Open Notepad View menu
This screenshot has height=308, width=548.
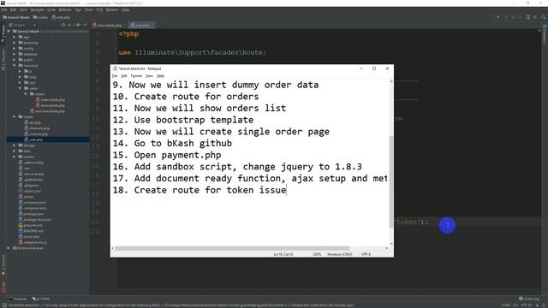click(149, 76)
